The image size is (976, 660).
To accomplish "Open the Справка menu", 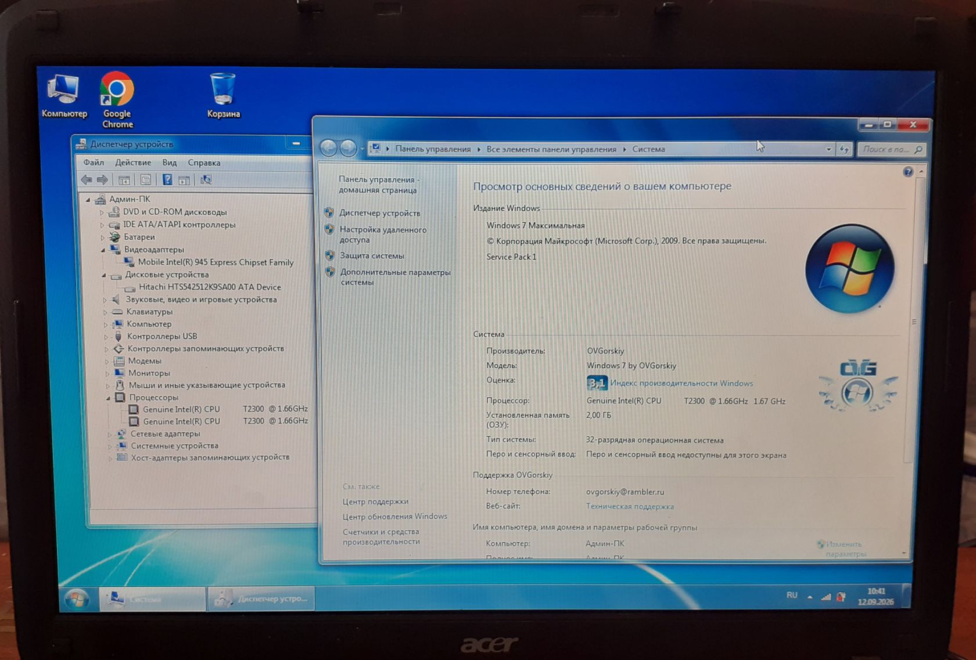I will pyautogui.click(x=204, y=163).
